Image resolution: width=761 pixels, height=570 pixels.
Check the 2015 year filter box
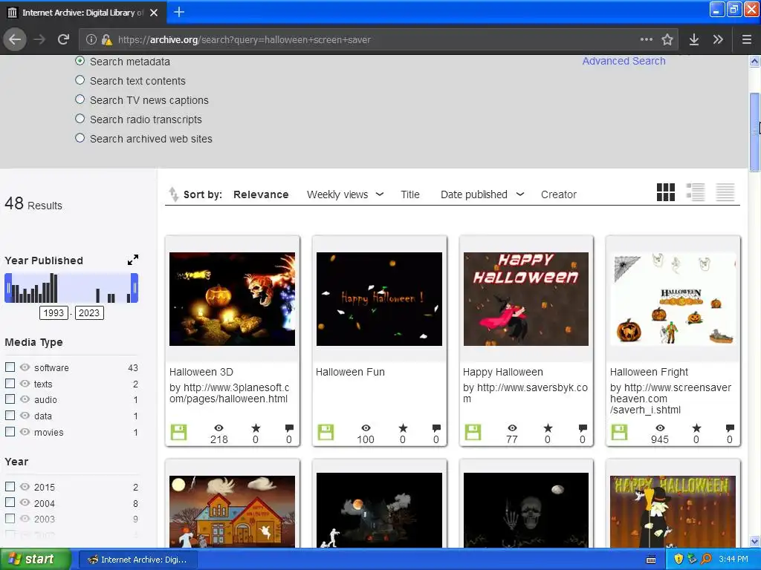pos(10,486)
